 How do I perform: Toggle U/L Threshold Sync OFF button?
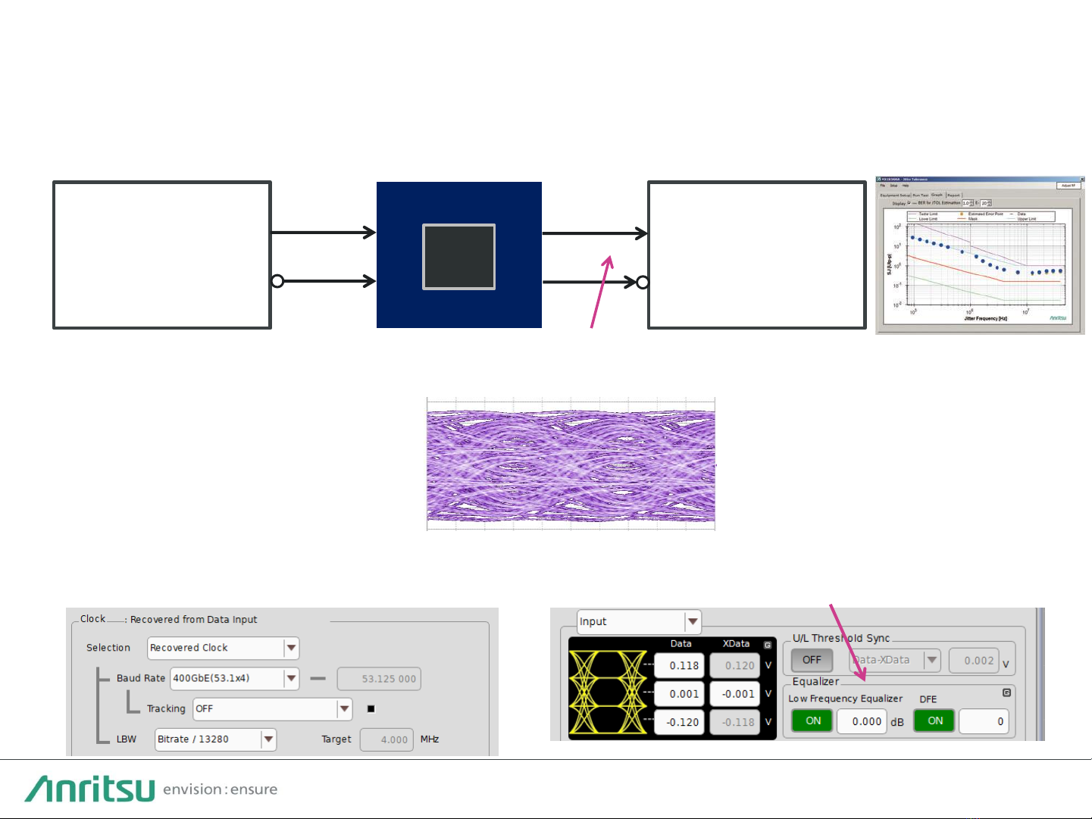(x=812, y=660)
